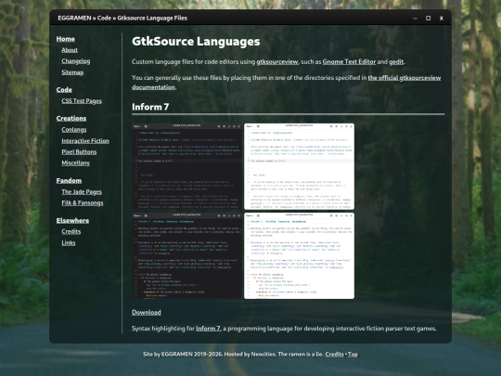Open Credits link in the footer
The image size is (501, 376).
(x=334, y=355)
